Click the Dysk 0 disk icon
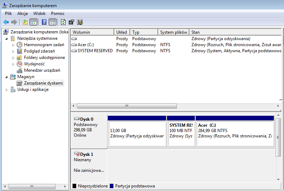This screenshot has width=284, height=191. click(x=77, y=119)
